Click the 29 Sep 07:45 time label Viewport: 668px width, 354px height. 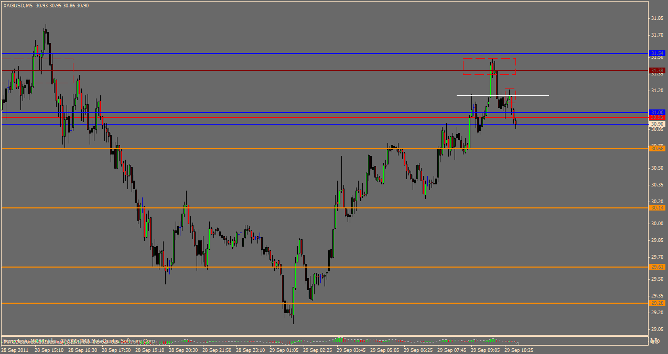[x=452, y=349]
